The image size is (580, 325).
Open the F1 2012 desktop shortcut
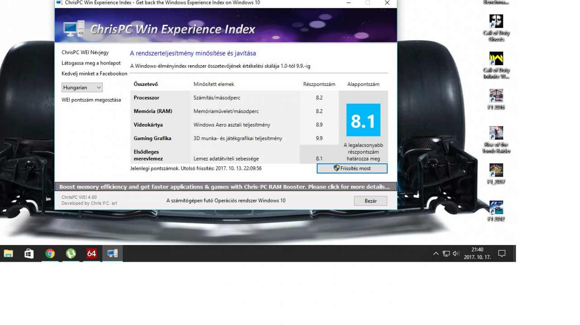(x=496, y=211)
